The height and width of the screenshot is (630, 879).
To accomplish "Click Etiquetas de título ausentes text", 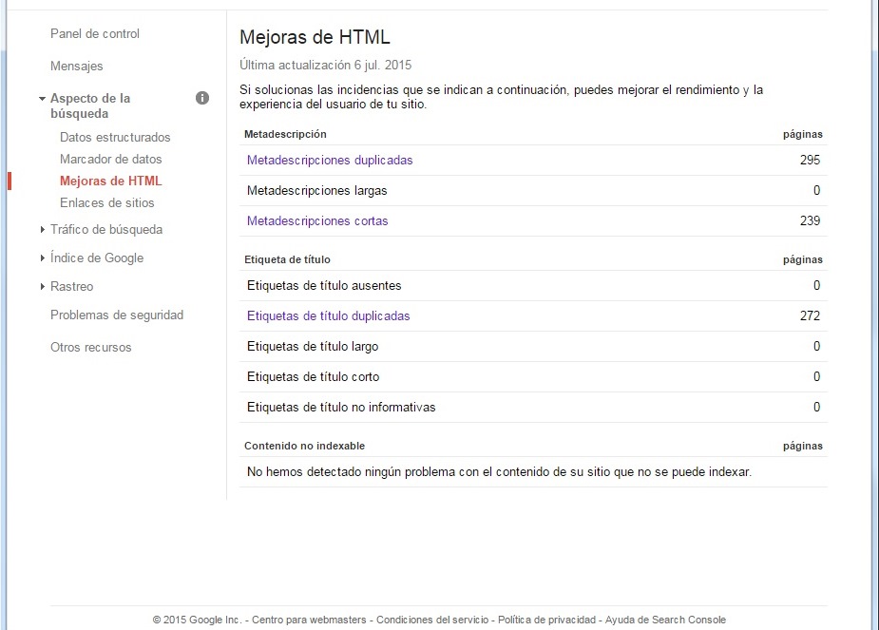I will click(x=324, y=286).
